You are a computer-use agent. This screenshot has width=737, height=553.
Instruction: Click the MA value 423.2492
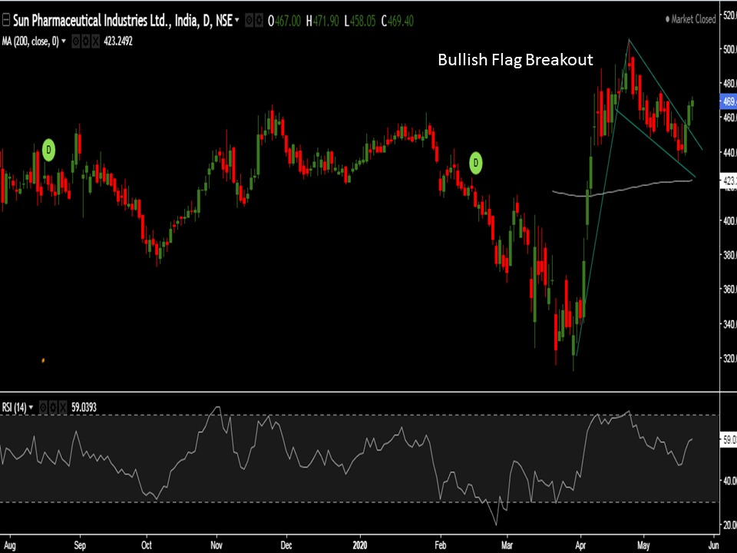118,41
